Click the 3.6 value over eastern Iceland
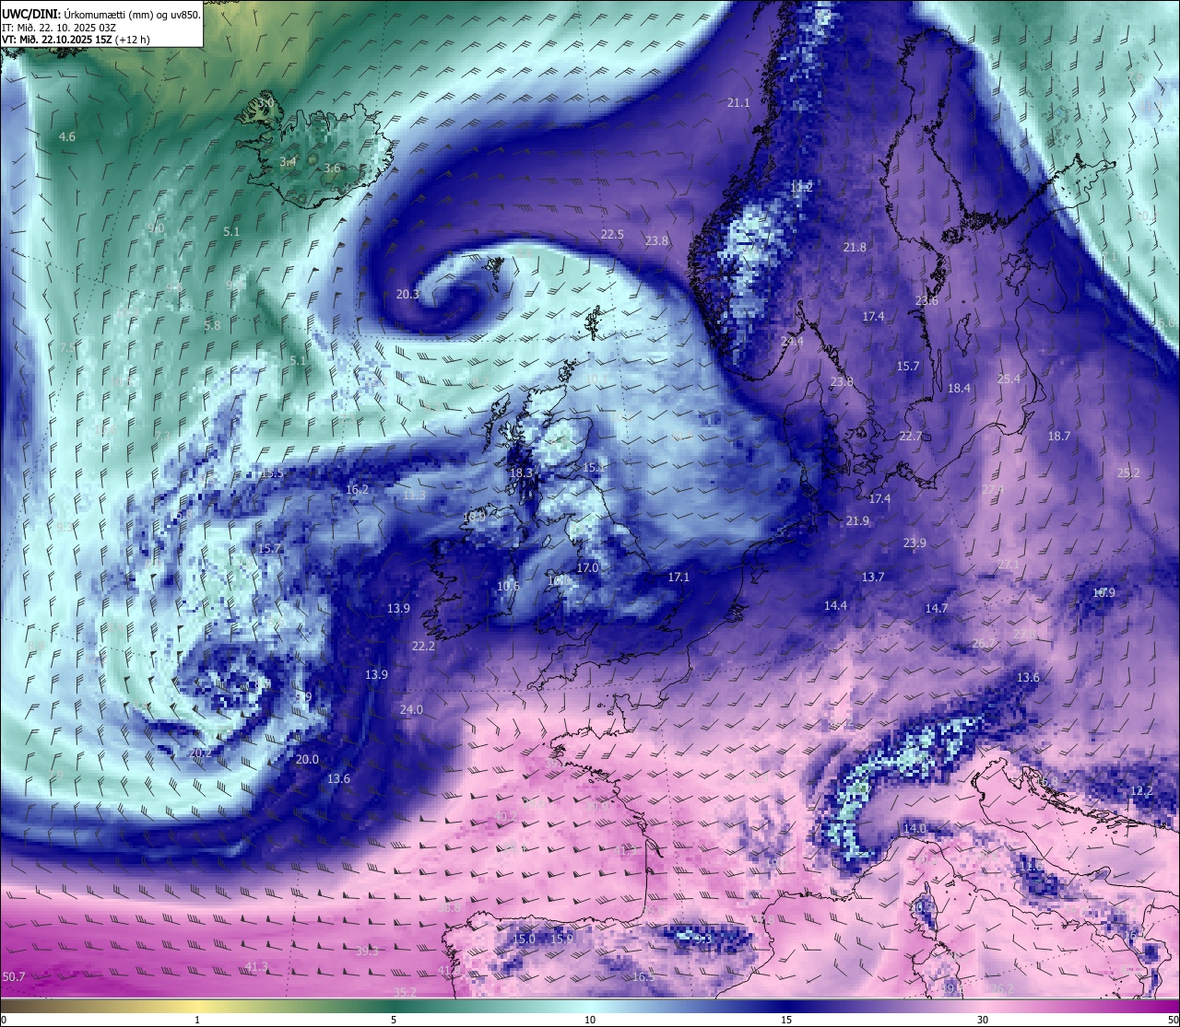The image size is (1180, 1027). [333, 169]
